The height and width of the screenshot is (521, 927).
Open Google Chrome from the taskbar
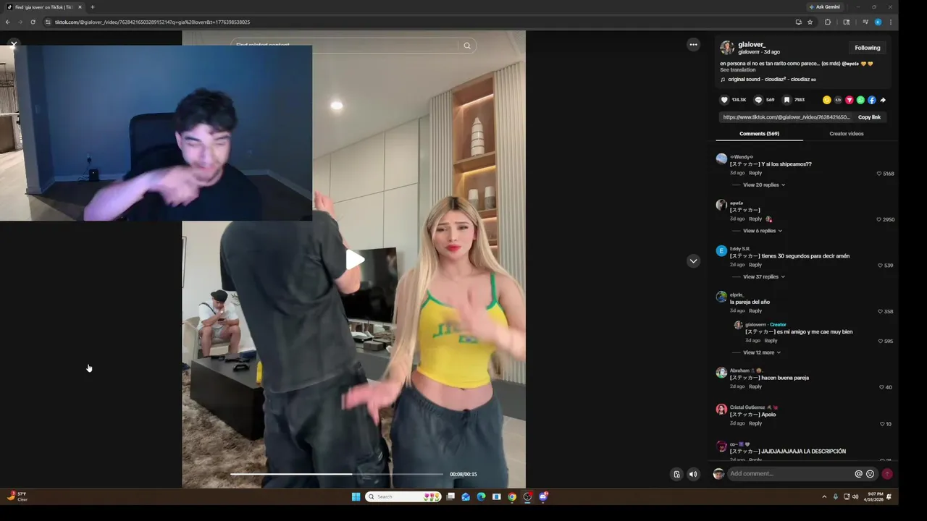point(512,496)
